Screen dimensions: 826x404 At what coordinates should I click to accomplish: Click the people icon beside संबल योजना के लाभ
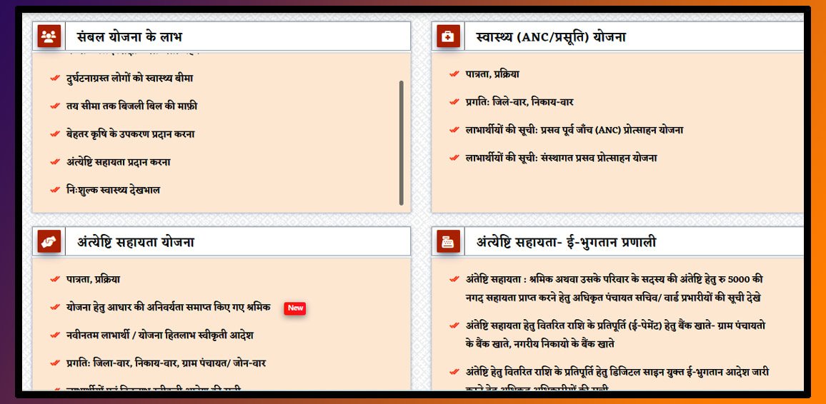tap(49, 36)
